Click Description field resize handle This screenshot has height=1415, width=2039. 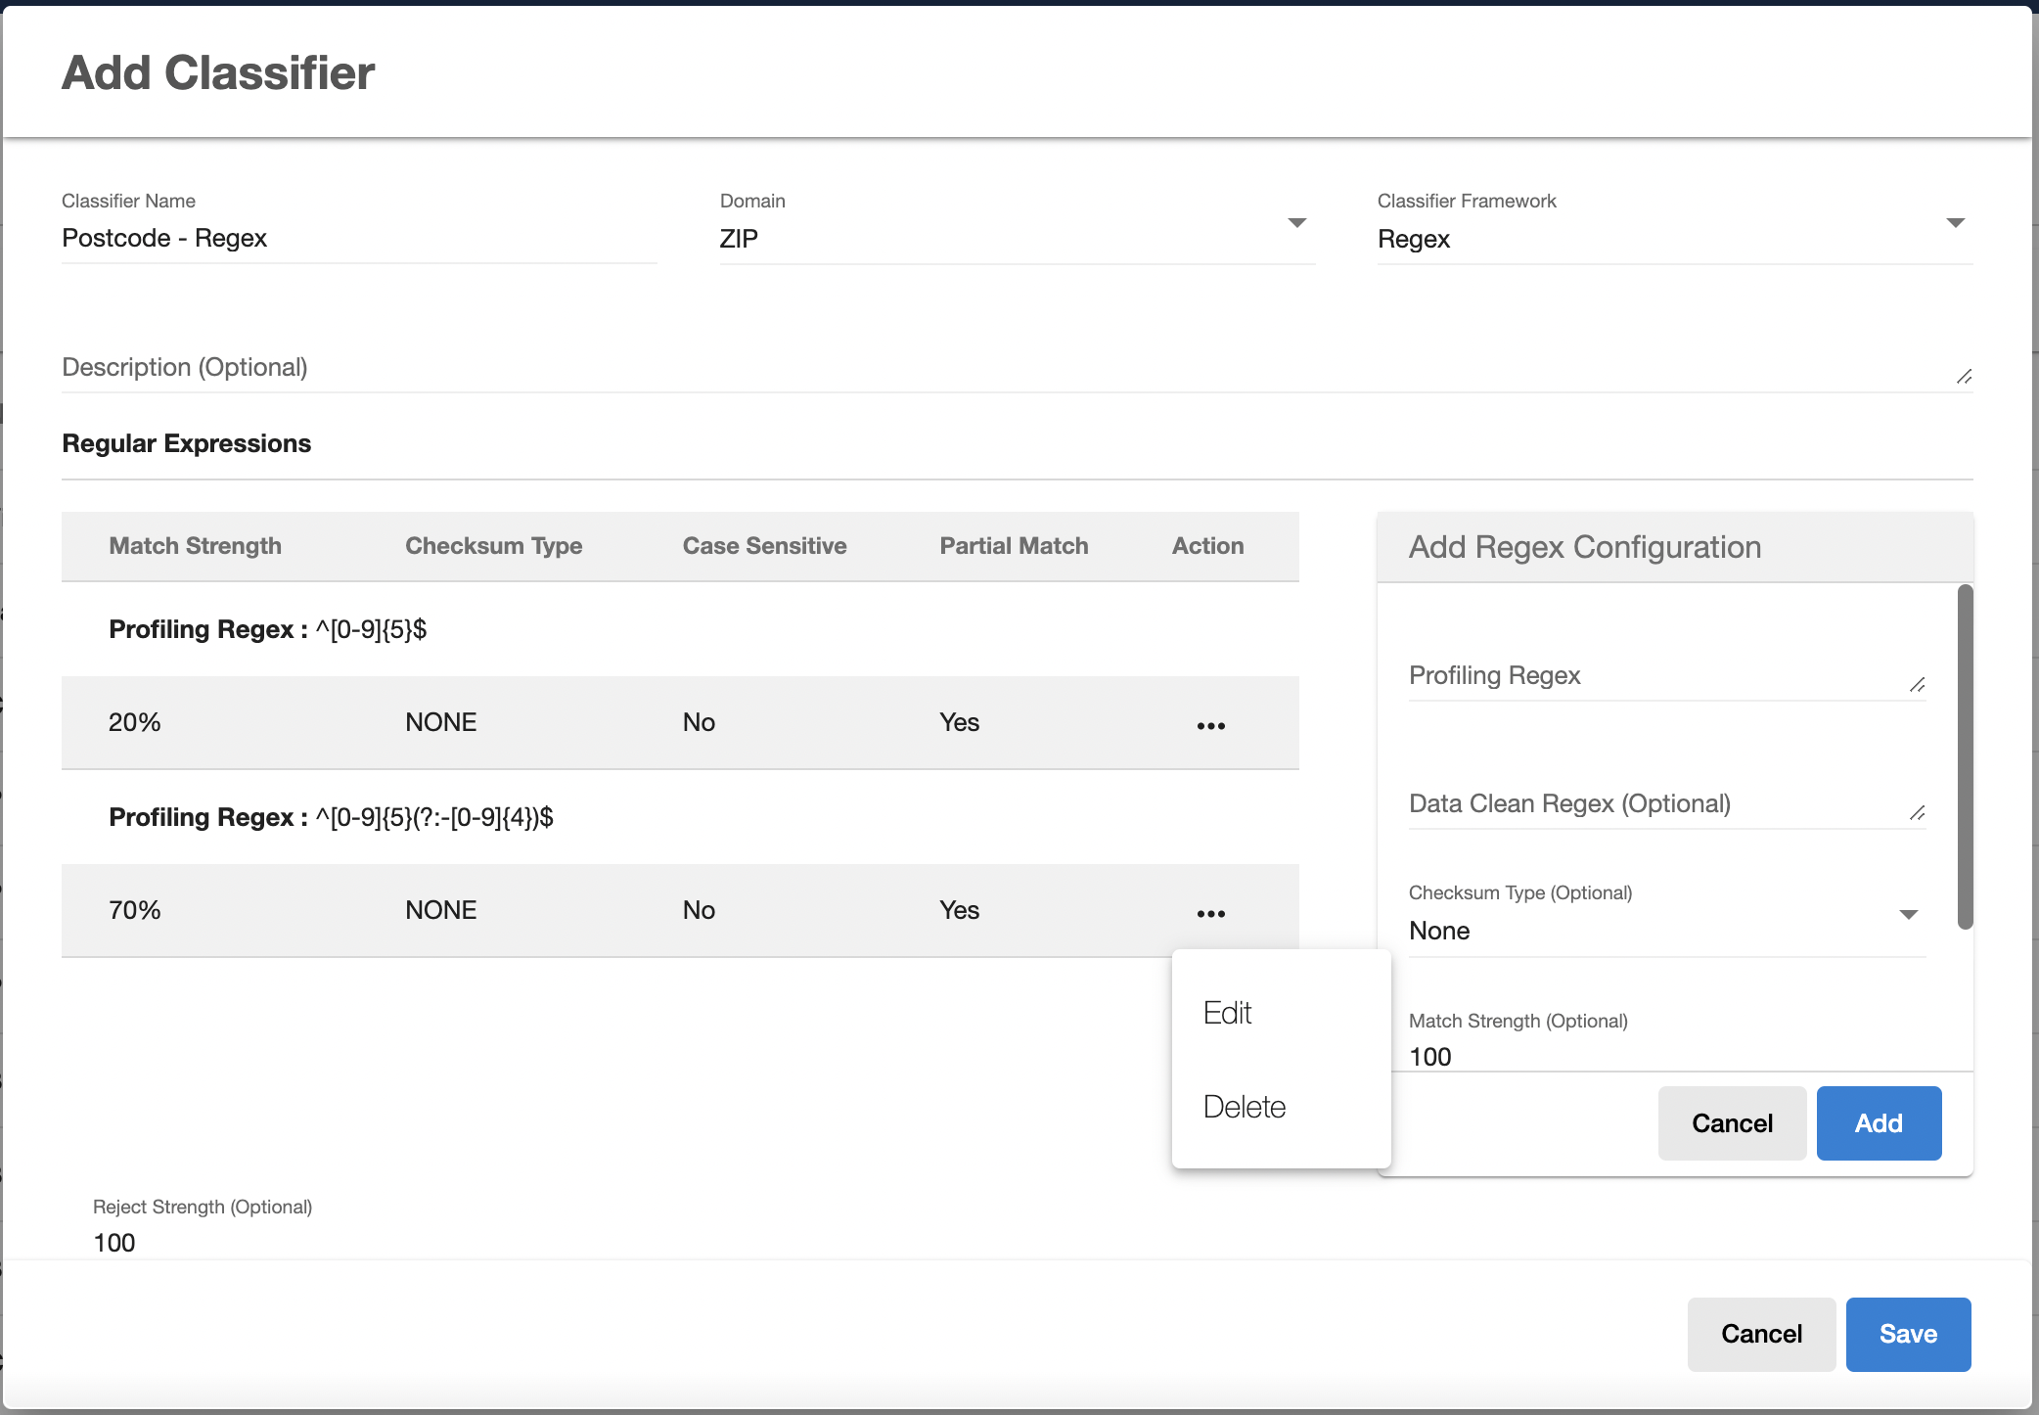(1964, 377)
